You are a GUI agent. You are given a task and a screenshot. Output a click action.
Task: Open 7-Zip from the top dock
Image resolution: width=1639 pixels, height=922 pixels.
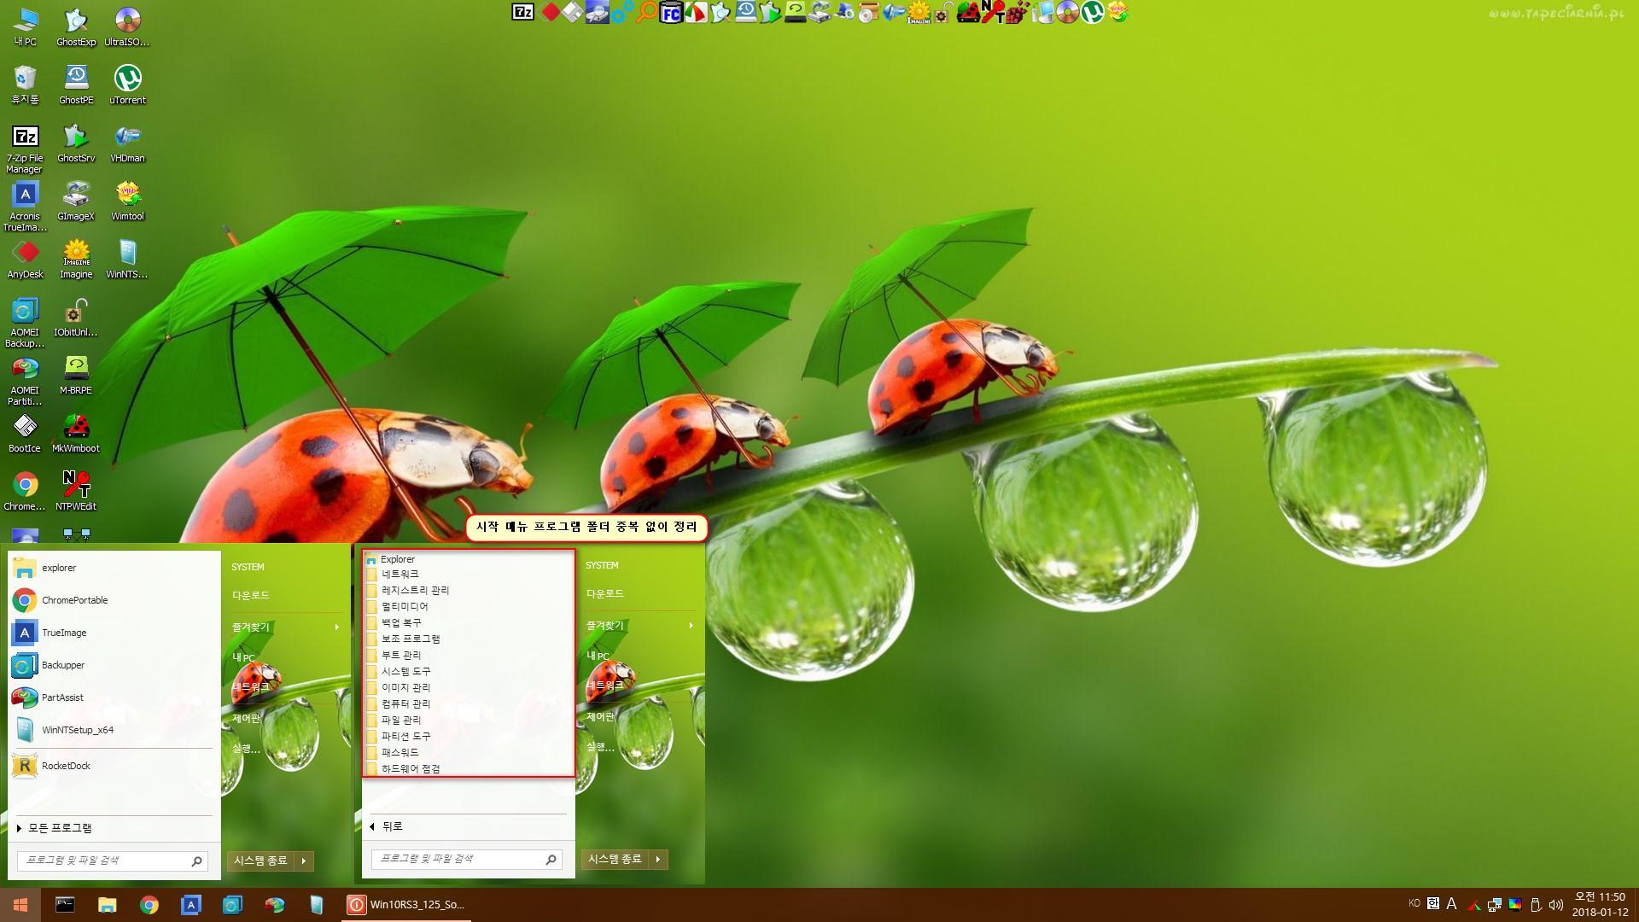pos(522,12)
